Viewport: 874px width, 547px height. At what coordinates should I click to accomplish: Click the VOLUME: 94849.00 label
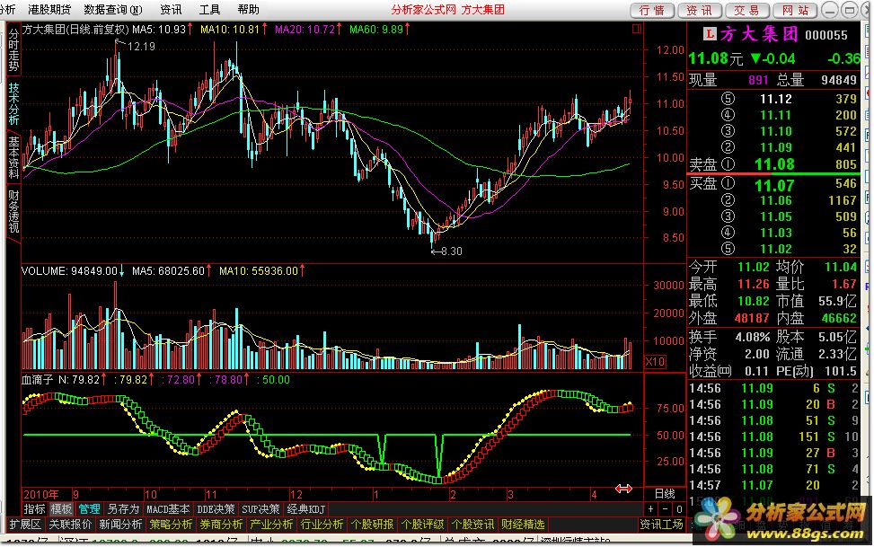73,271
